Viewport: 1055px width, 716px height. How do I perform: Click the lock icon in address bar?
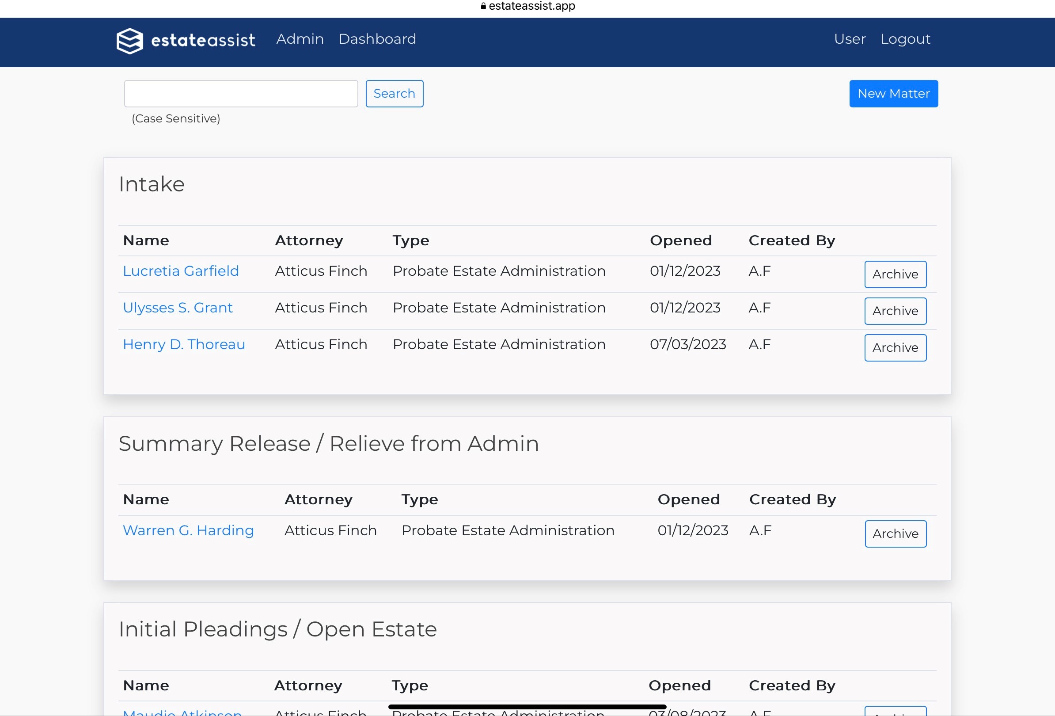[x=483, y=6]
